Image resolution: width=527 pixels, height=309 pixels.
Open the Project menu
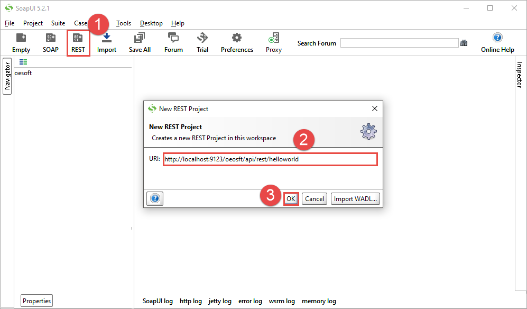33,23
